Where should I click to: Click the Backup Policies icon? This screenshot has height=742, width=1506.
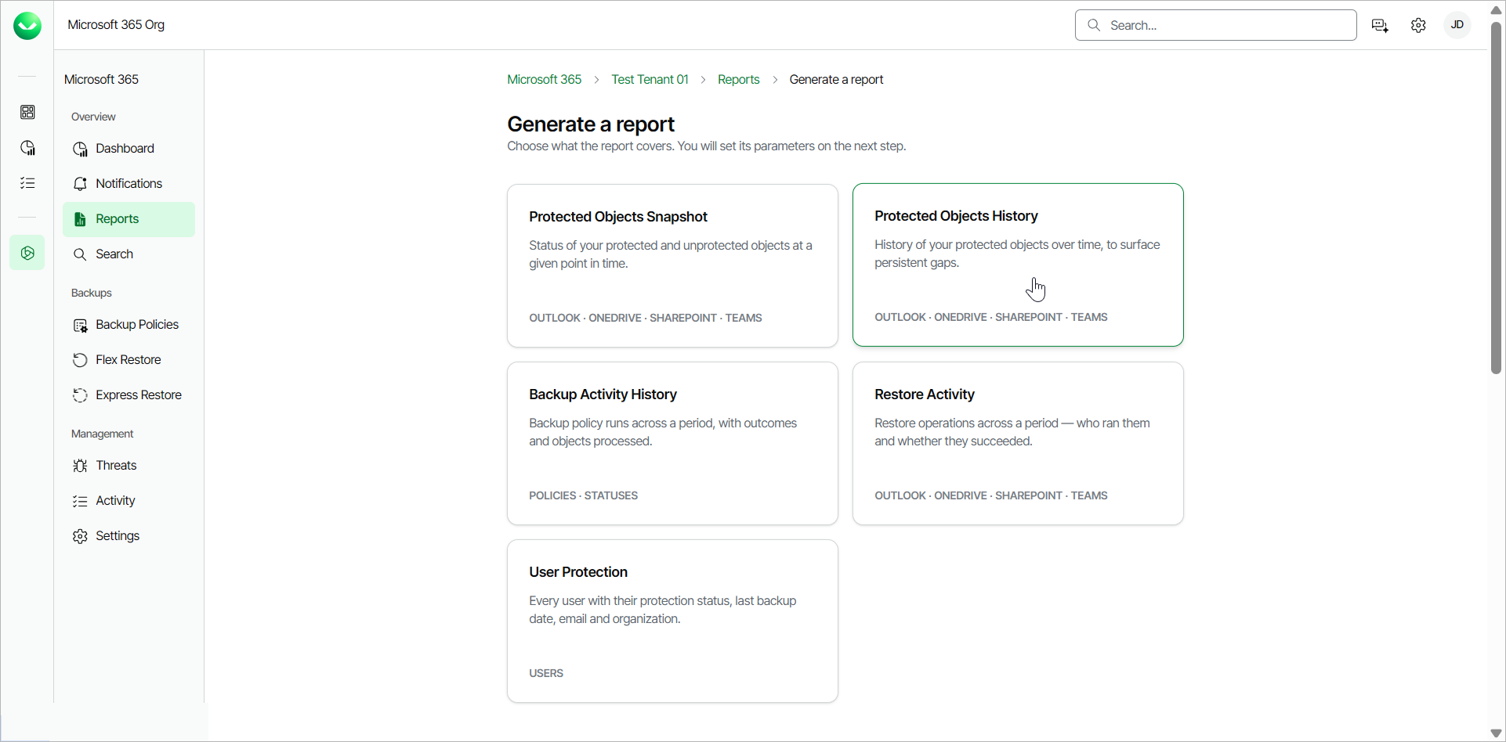coord(80,325)
